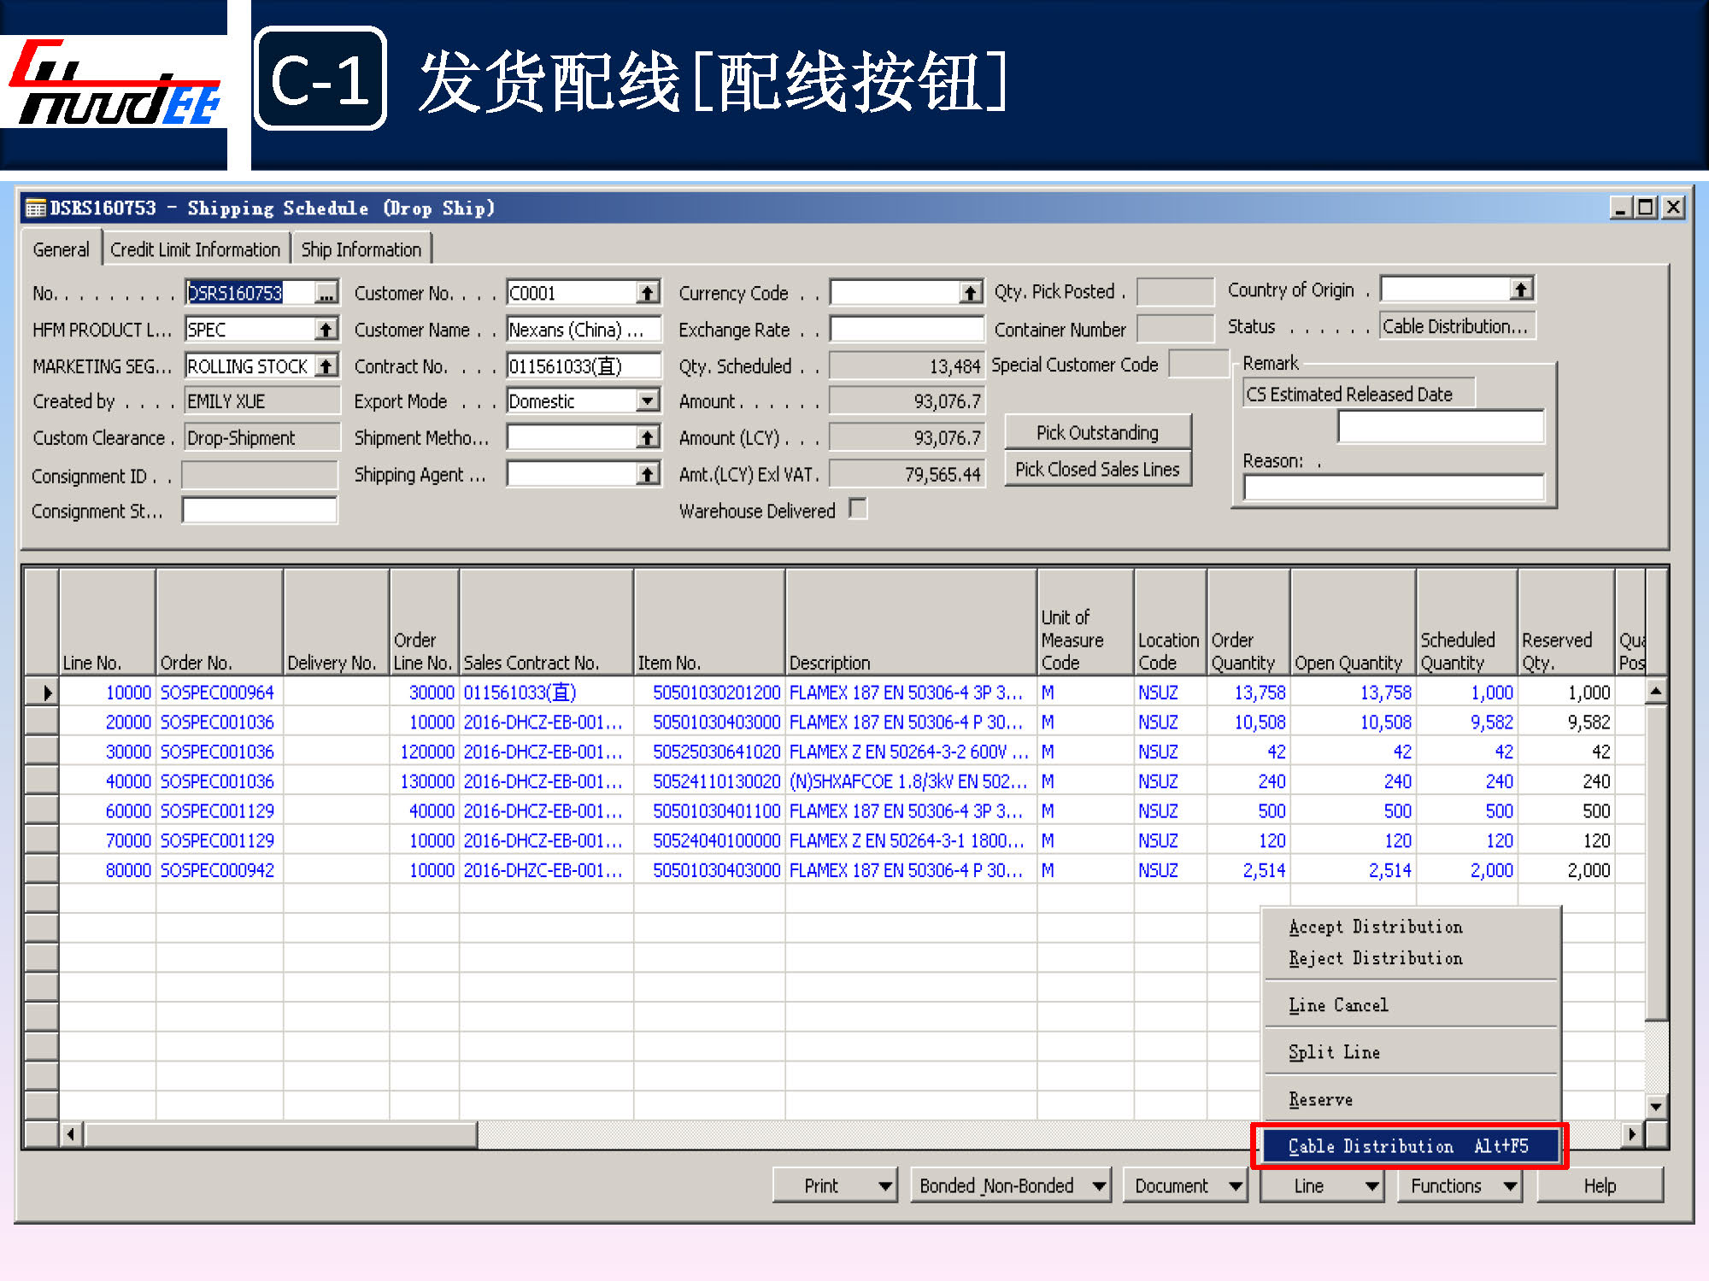The image size is (1709, 1281).
Task: Click lookup arrow on Marketing Segment field
Action: coord(326,366)
